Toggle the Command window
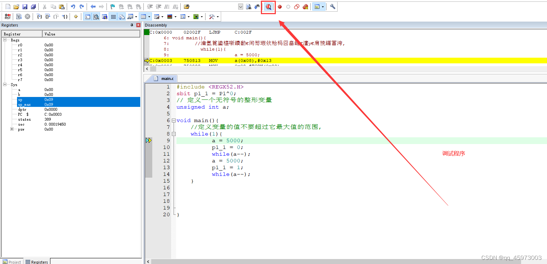This screenshot has height=264, width=547. 87,17
